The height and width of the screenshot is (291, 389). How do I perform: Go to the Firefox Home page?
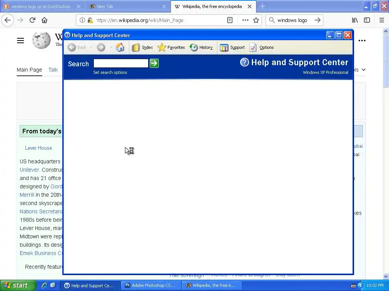click(44, 20)
